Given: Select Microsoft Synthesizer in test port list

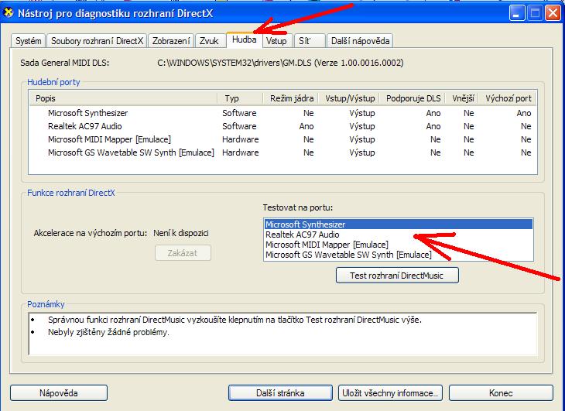Looking at the screenshot, I should (x=305, y=224).
